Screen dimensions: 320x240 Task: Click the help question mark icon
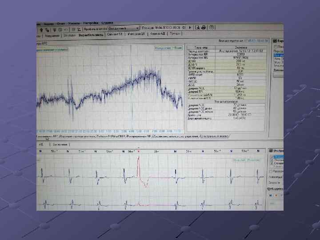coord(212,27)
